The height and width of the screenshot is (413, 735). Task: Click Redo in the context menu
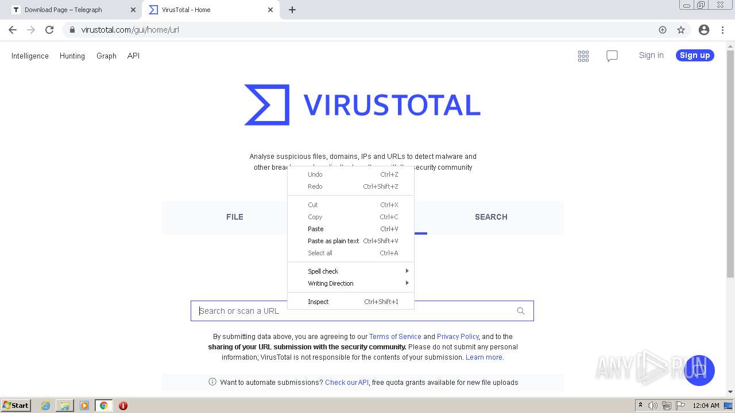point(351,186)
